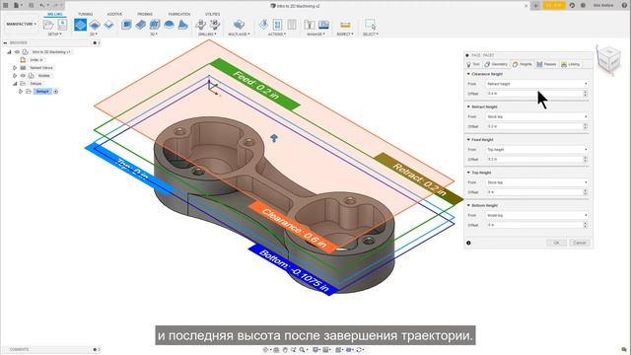The image size is (631, 355).
Task: Open the data panel grid icon
Action: (6, 5)
